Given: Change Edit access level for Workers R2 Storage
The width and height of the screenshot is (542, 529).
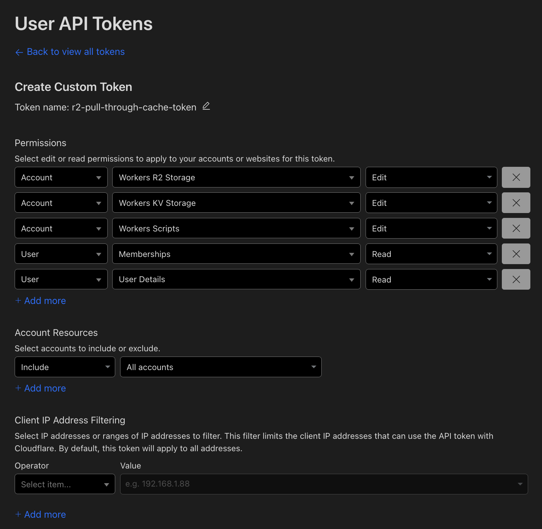Looking at the screenshot, I should click(431, 177).
